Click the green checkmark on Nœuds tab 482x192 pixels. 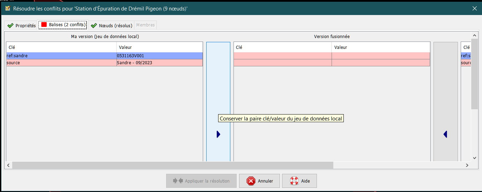click(x=94, y=25)
